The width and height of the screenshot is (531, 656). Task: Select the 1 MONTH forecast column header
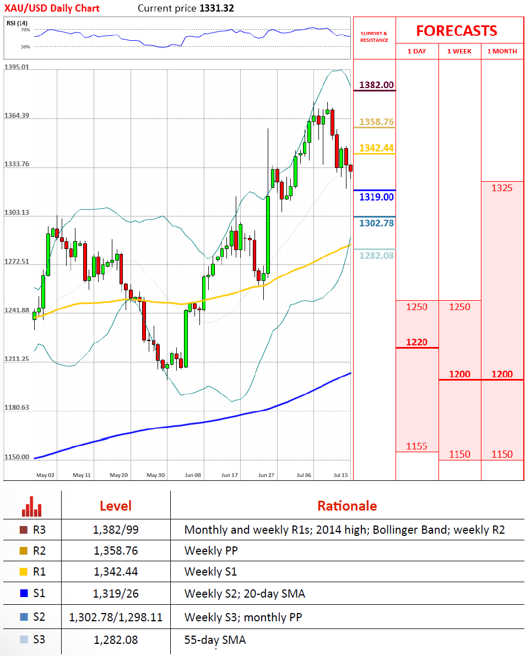[x=502, y=51]
